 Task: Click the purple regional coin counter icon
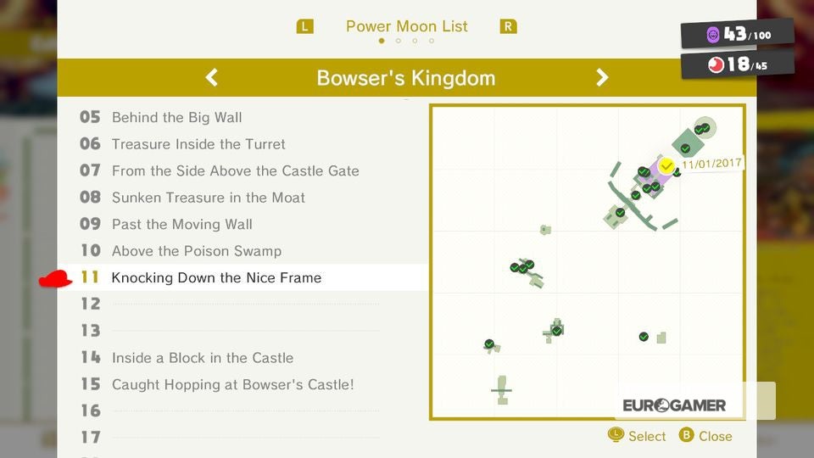click(713, 35)
